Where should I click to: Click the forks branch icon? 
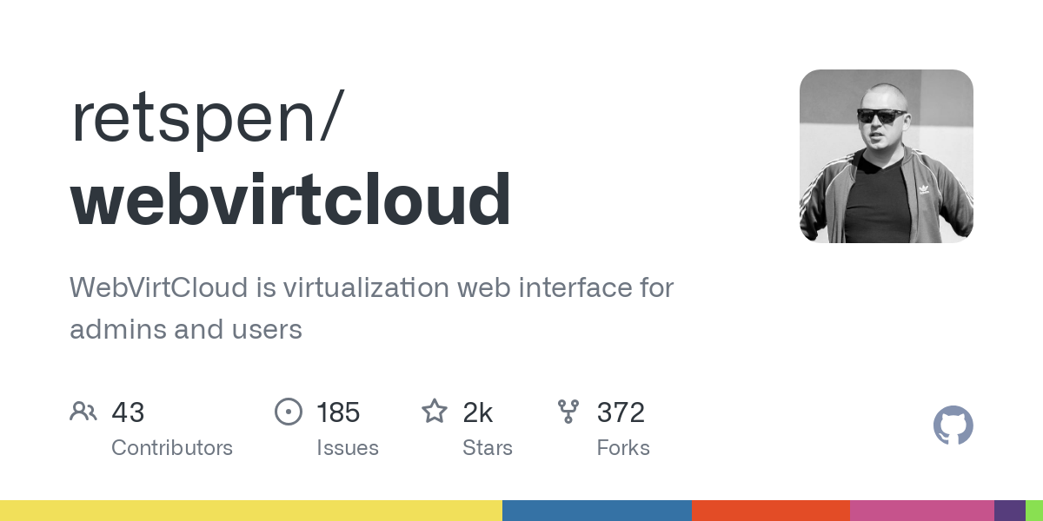[568, 412]
